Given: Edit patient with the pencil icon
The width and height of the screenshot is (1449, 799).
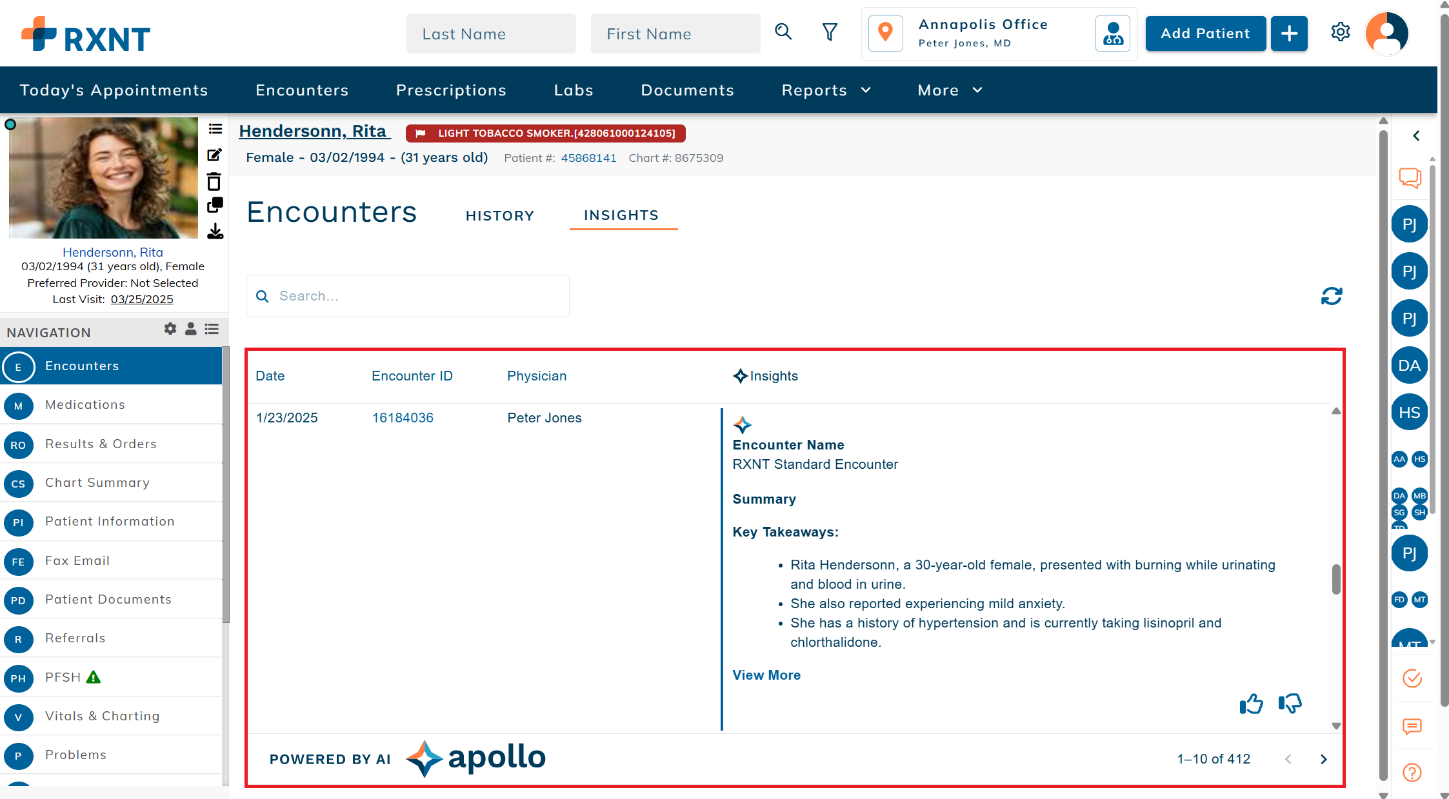Looking at the screenshot, I should pyautogui.click(x=215, y=155).
